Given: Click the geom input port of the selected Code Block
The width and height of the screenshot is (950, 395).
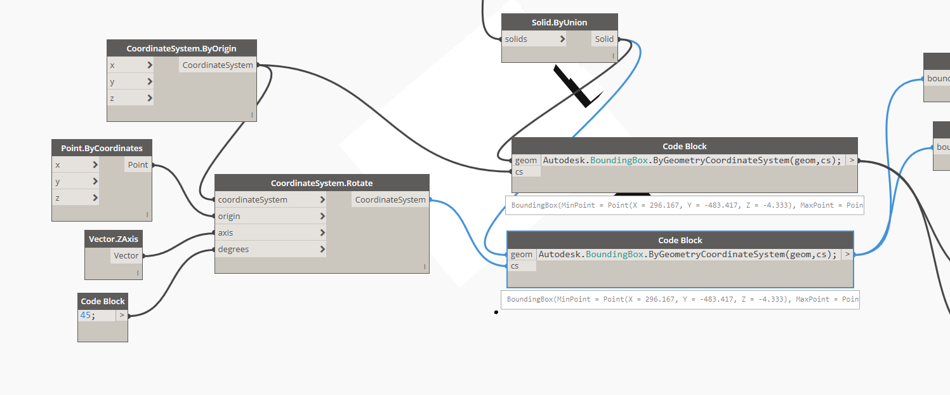Looking at the screenshot, I should [x=522, y=254].
